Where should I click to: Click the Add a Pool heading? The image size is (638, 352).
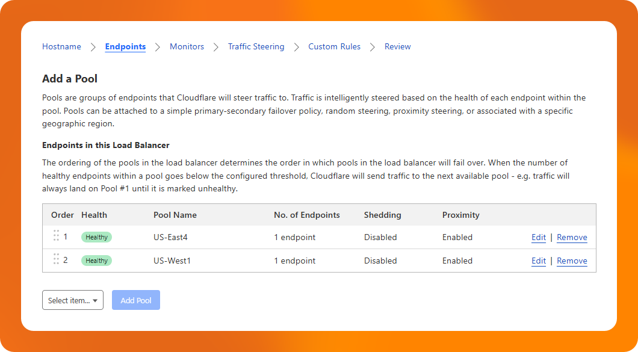click(x=70, y=79)
